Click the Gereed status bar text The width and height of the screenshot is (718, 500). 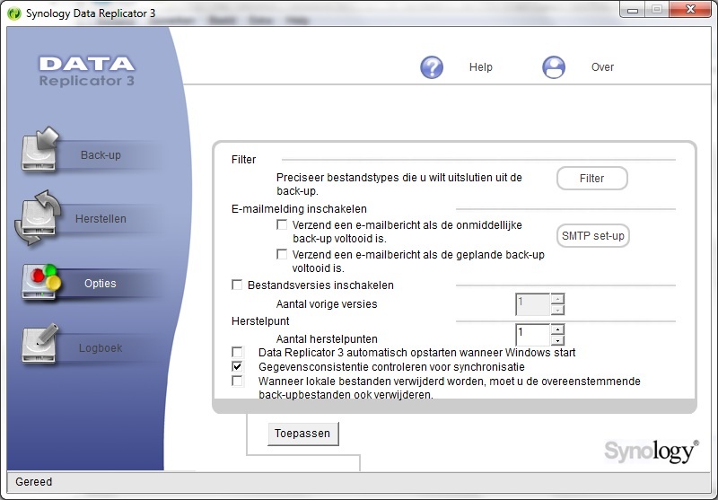(x=34, y=482)
